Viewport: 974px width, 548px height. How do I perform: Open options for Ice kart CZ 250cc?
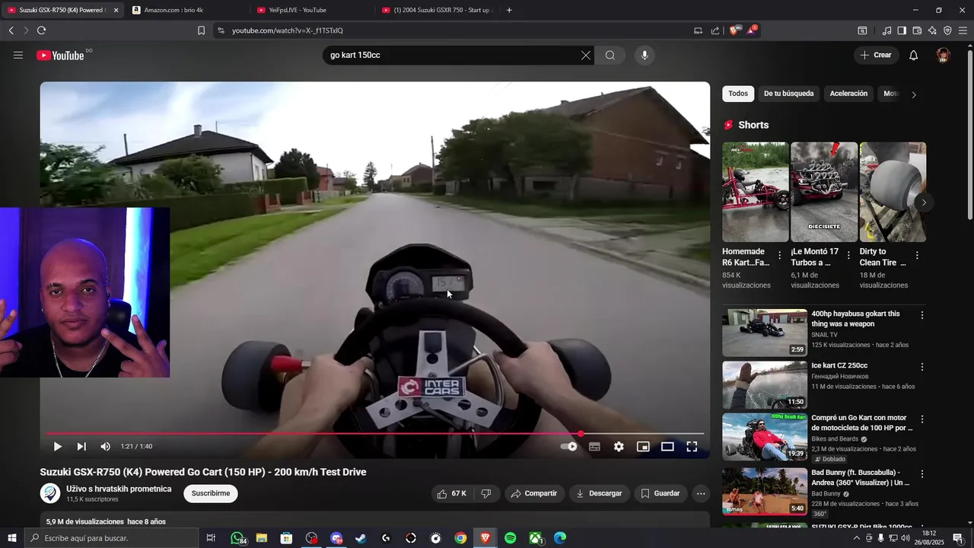click(922, 367)
